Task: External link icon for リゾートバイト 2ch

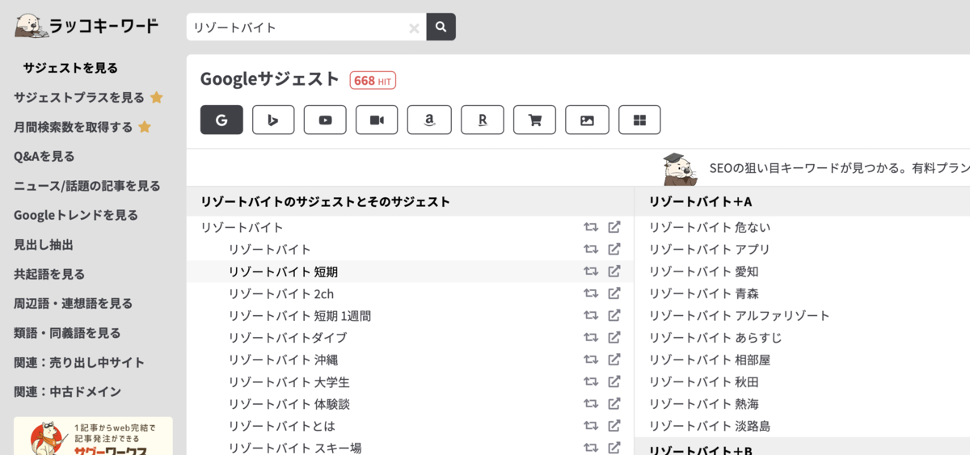Action: tap(614, 293)
